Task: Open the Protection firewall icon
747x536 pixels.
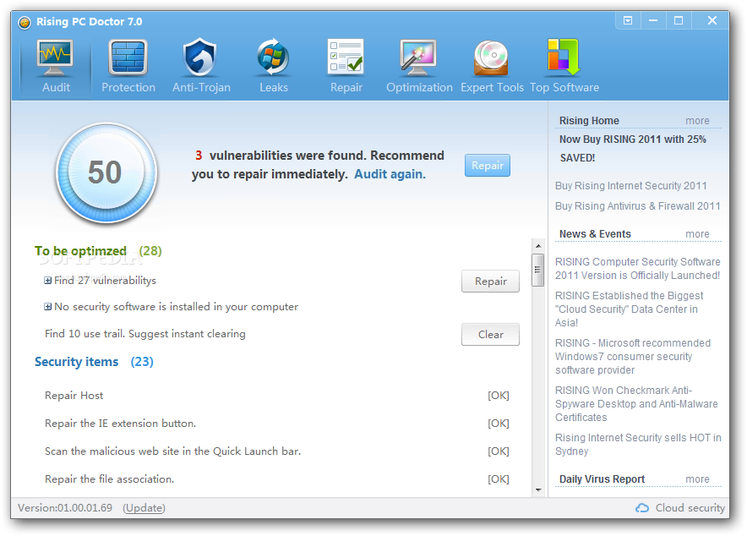Action: [128, 57]
